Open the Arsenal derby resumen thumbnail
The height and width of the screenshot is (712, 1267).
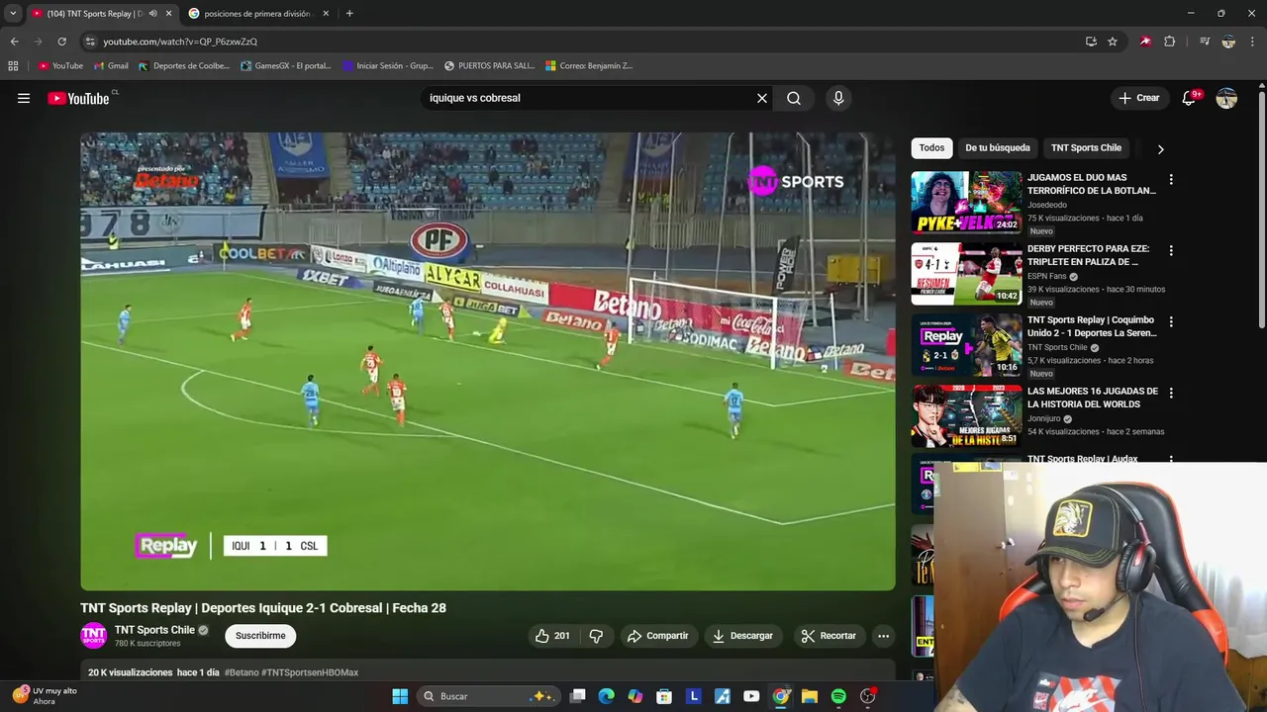point(966,273)
